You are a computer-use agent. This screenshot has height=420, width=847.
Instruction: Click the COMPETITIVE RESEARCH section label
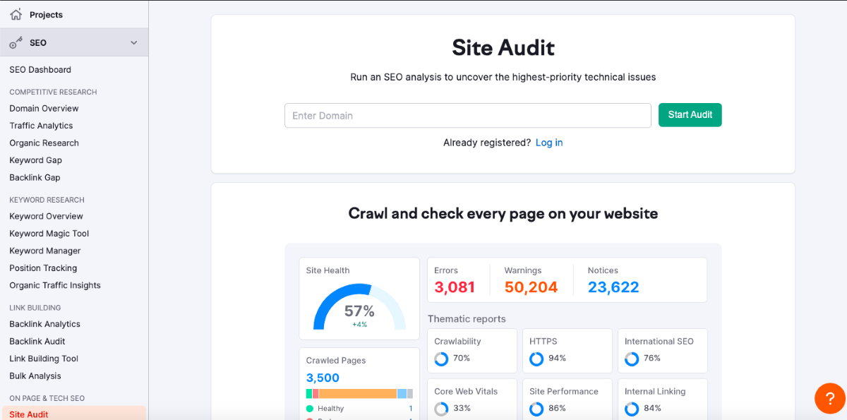(53, 92)
